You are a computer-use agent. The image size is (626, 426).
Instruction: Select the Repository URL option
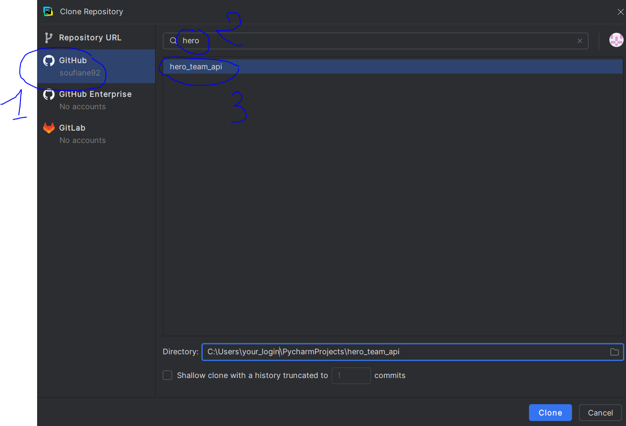[96, 38]
